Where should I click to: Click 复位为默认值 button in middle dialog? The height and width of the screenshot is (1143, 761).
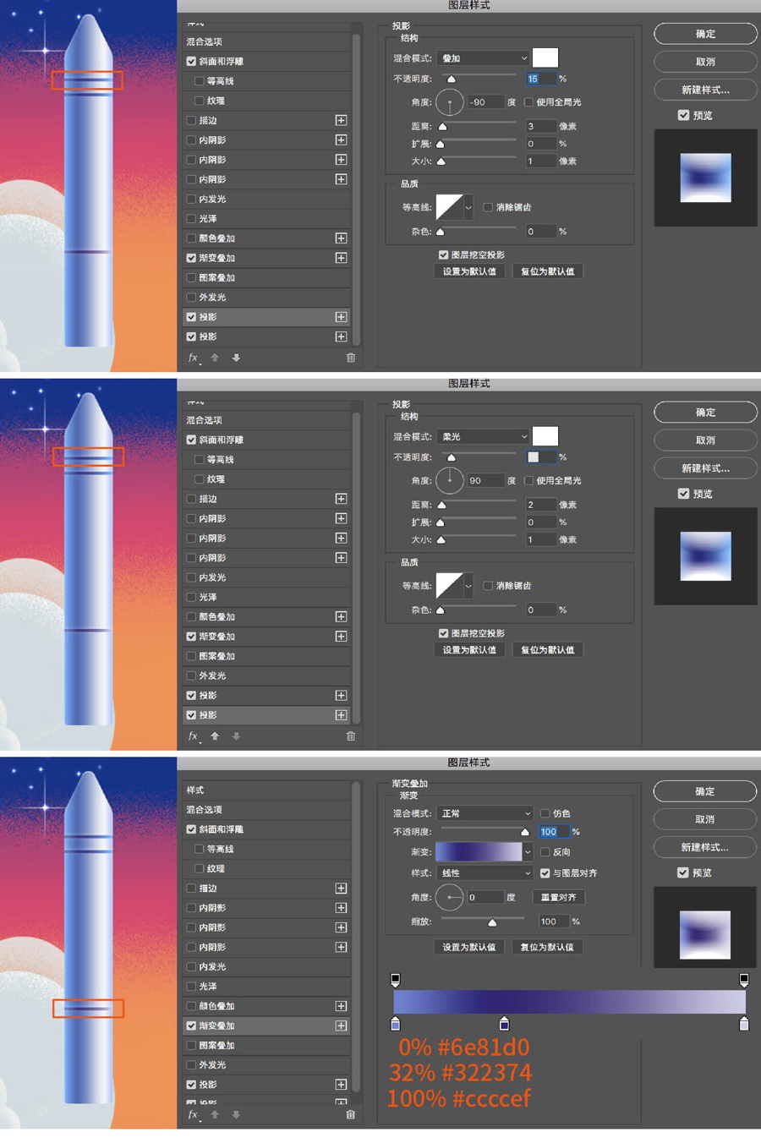(x=547, y=650)
